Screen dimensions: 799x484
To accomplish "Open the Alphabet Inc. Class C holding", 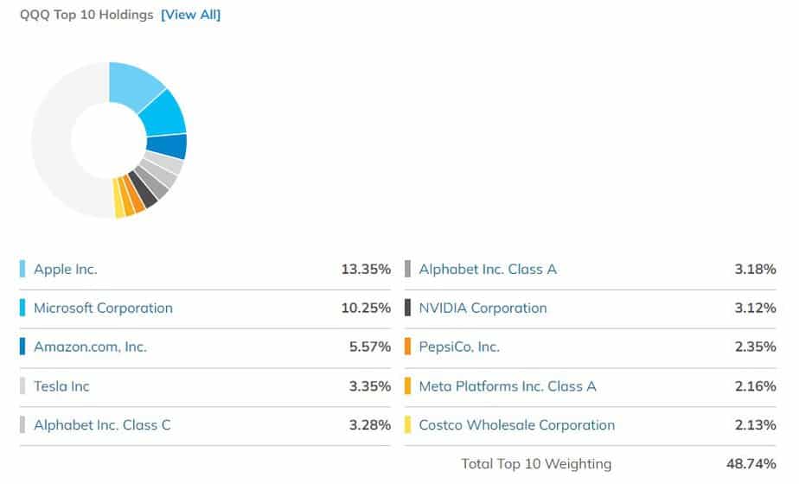I will [102, 424].
